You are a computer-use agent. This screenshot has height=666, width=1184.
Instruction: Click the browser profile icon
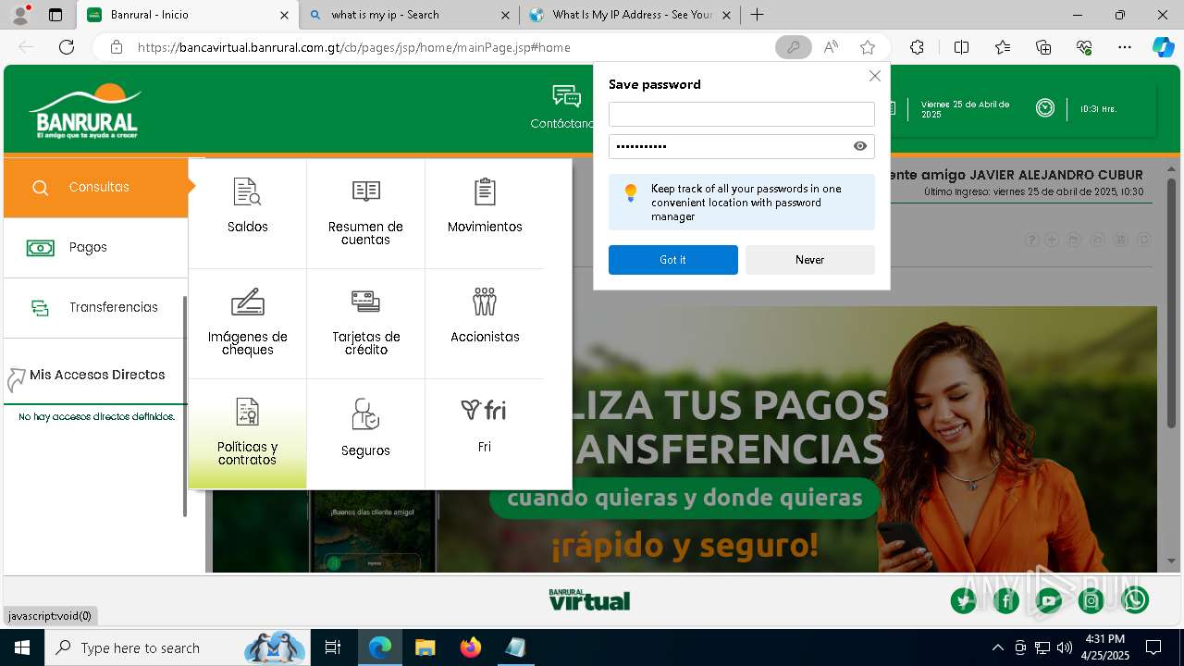pyautogui.click(x=20, y=15)
